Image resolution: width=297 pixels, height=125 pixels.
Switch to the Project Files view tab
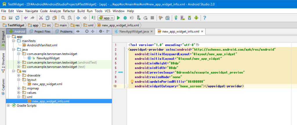click(x=40, y=32)
